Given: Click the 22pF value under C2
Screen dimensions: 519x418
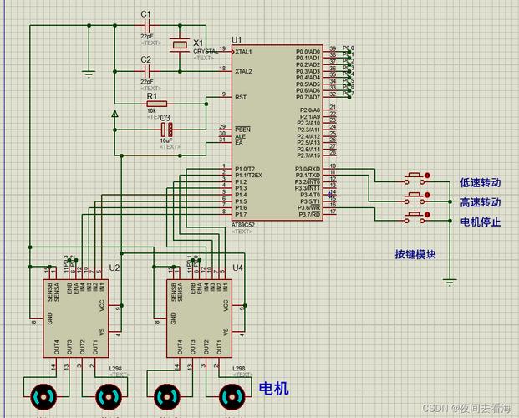Looking at the screenshot, I should click(x=147, y=81).
